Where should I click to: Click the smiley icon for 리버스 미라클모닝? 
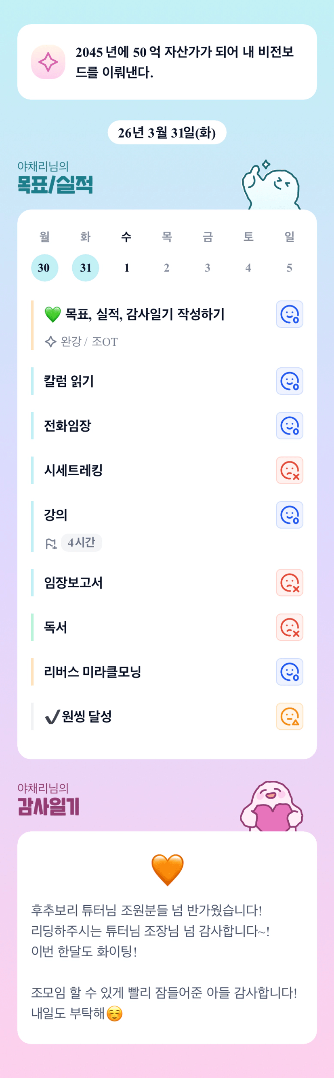(289, 671)
